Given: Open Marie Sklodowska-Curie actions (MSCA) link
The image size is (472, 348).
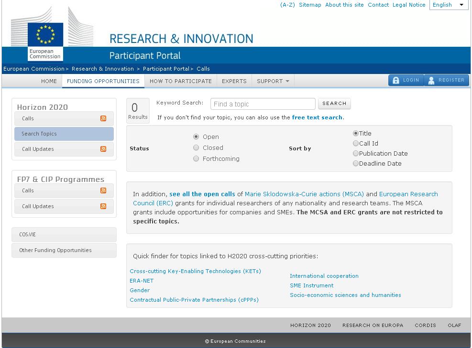Looking at the screenshot, I should point(304,194).
